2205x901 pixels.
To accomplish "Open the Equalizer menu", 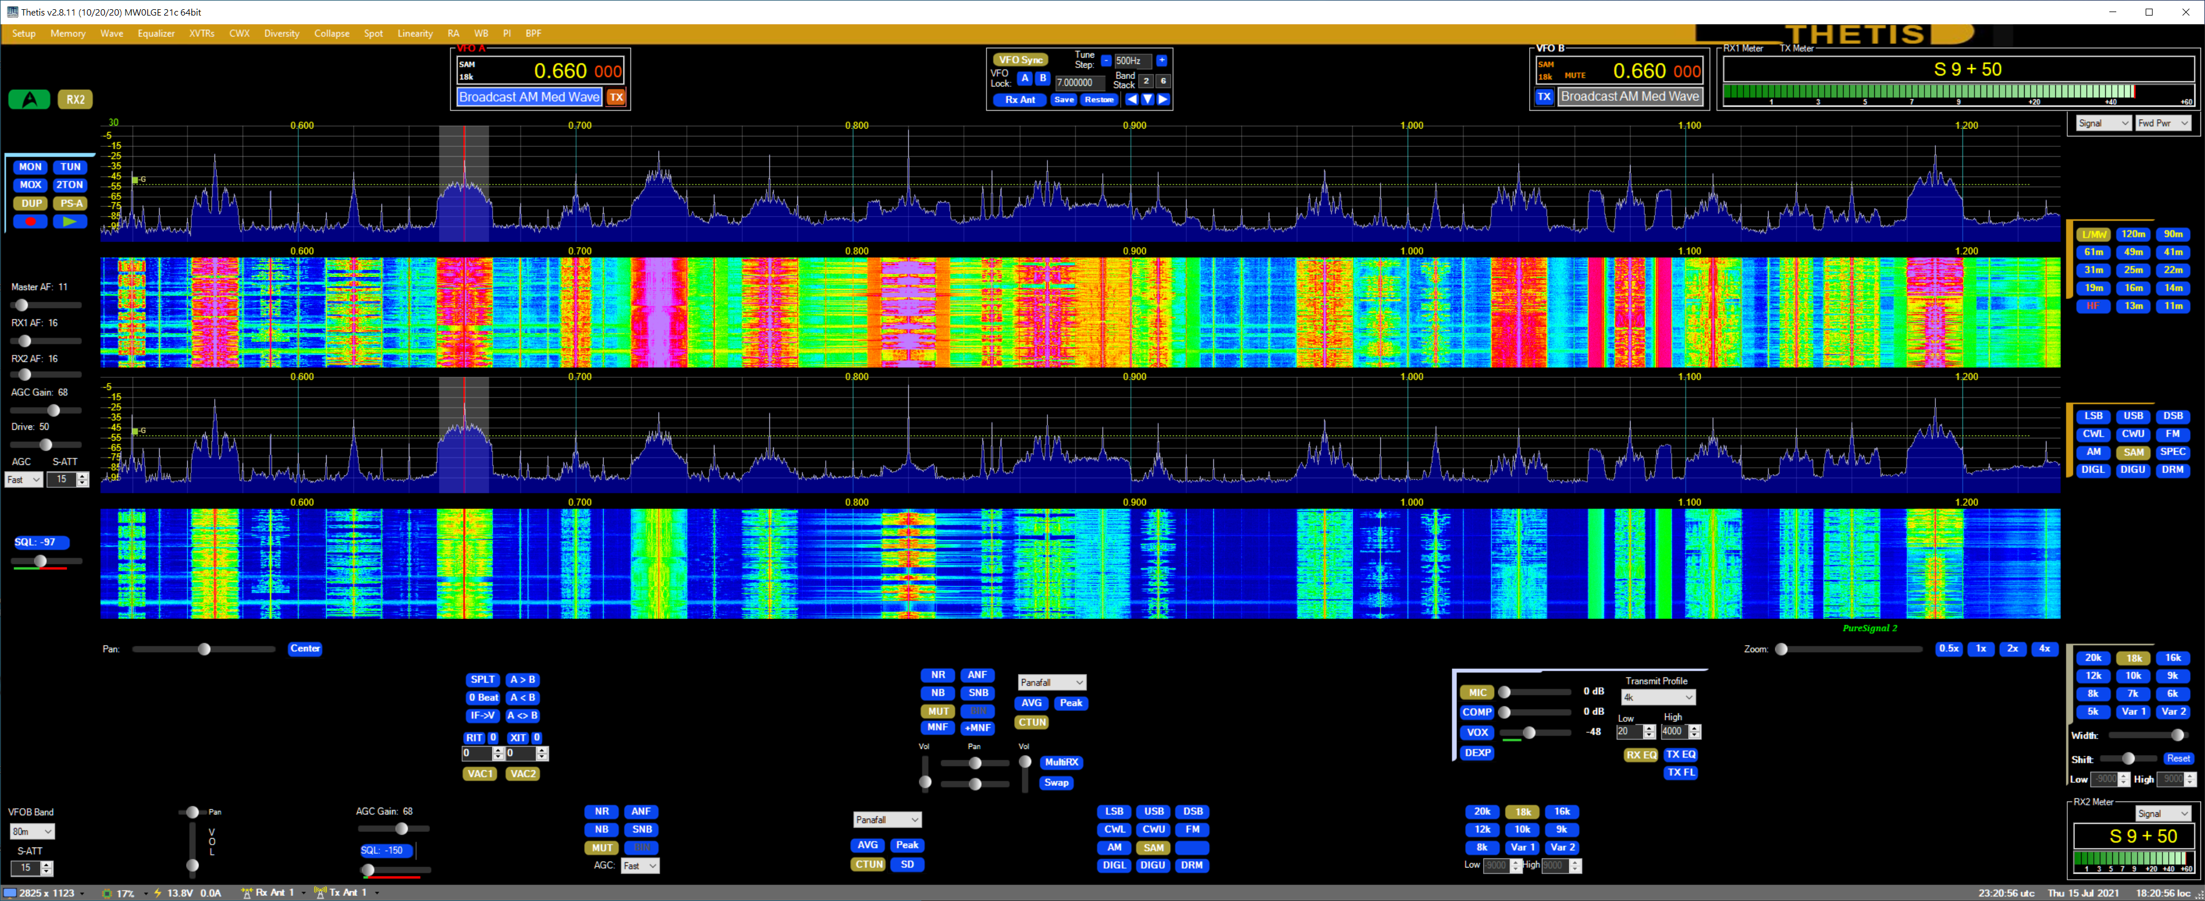I will (156, 33).
